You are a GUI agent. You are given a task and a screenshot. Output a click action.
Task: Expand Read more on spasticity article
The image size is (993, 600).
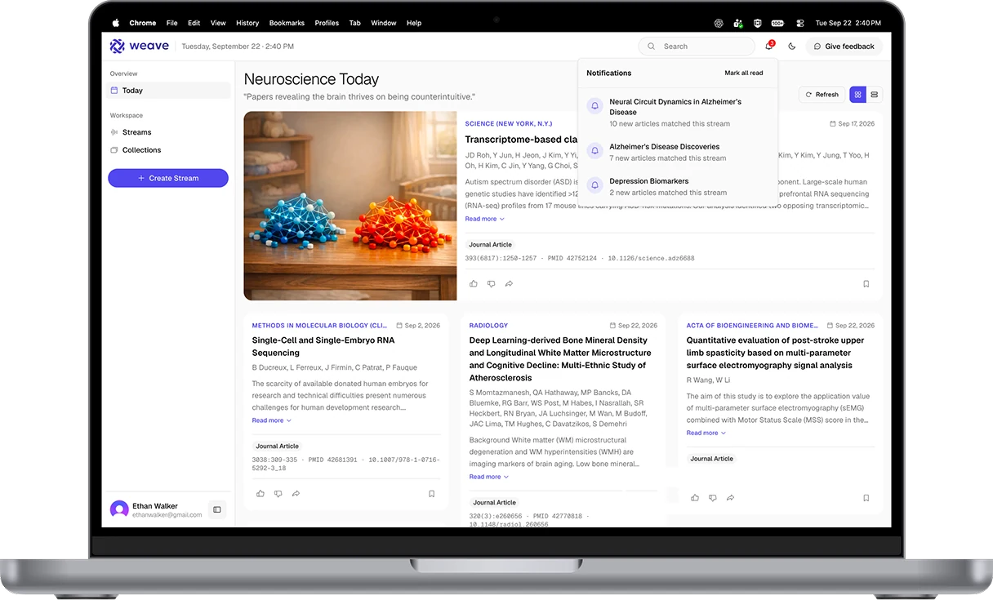706,433
